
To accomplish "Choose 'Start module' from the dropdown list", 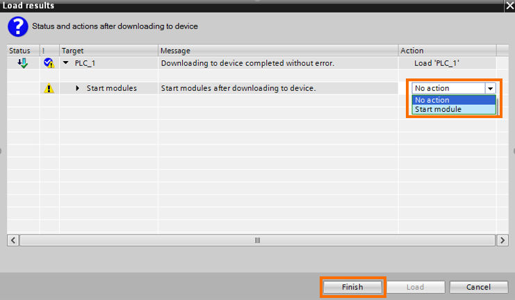I will [x=454, y=109].
